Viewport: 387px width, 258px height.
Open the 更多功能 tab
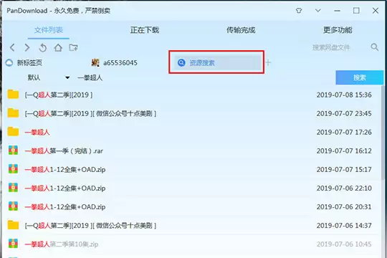coord(338,30)
